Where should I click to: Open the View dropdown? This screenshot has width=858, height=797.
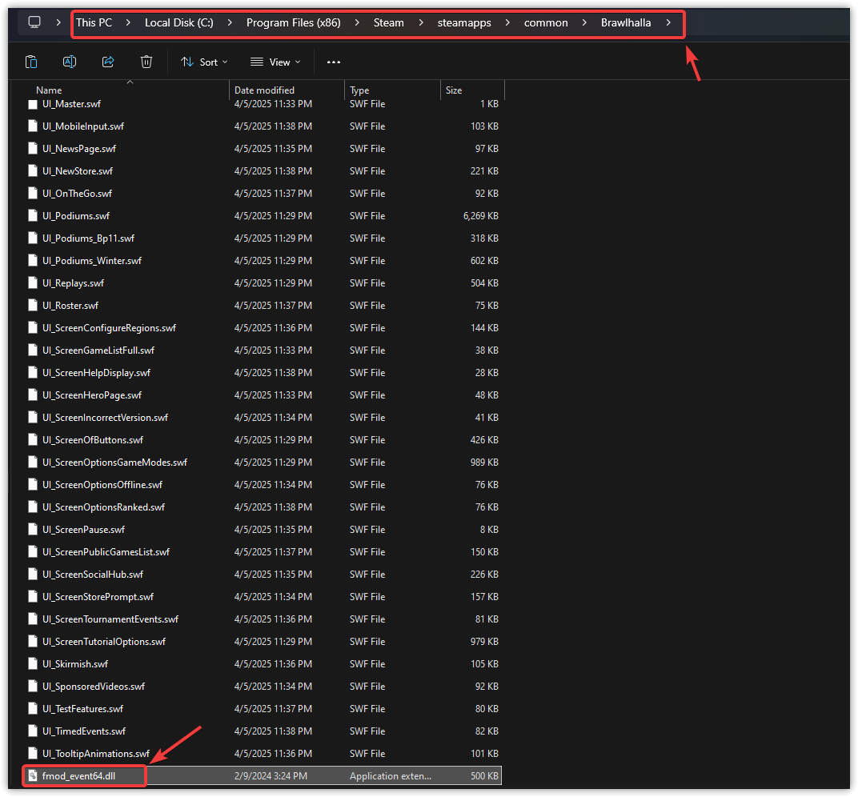click(275, 62)
